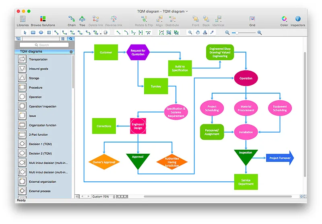322x224 pixels.
Task: Click the vertical scrollbar of canvas
Action: tap(305, 115)
